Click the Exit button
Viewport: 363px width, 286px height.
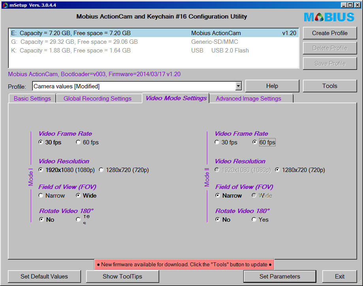[339, 276]
